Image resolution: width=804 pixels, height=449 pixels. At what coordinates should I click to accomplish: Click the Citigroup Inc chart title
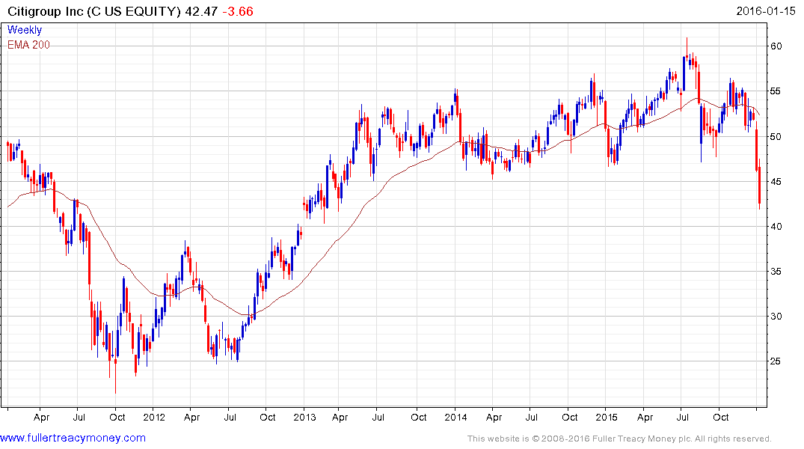93,11
